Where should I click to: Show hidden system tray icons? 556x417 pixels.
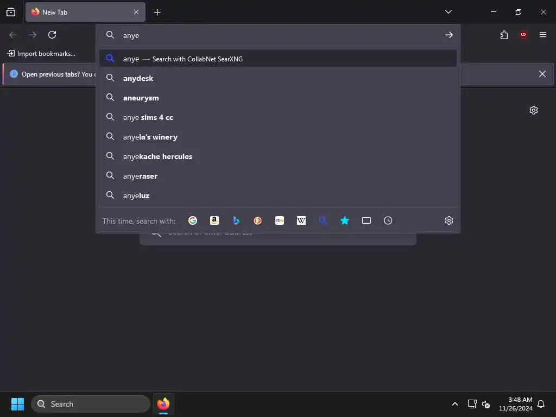pos(455,404)
